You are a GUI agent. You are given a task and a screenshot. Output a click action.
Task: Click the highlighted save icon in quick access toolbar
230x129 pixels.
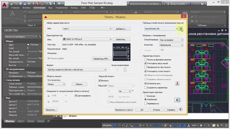(25, 4)
